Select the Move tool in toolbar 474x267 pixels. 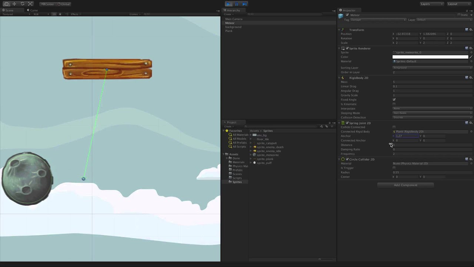(14, 4)
